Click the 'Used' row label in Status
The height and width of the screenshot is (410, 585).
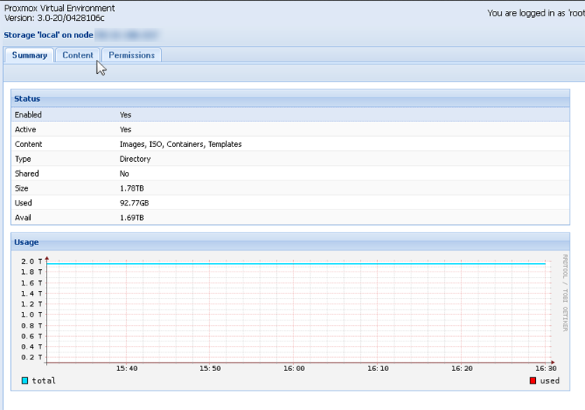23,203
